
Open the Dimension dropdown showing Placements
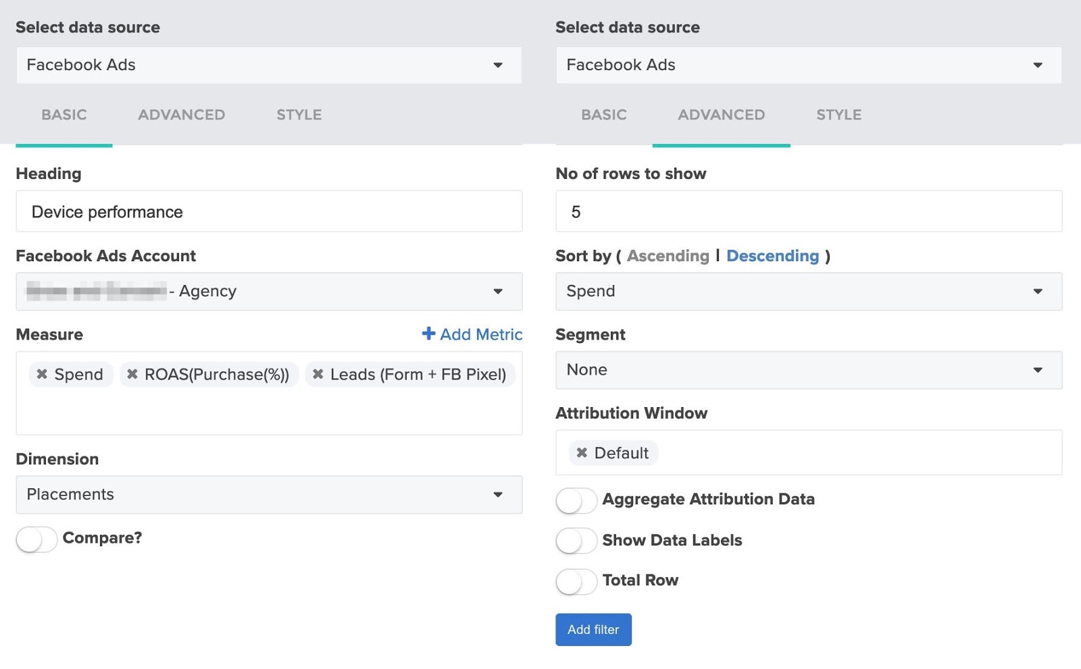269,495
